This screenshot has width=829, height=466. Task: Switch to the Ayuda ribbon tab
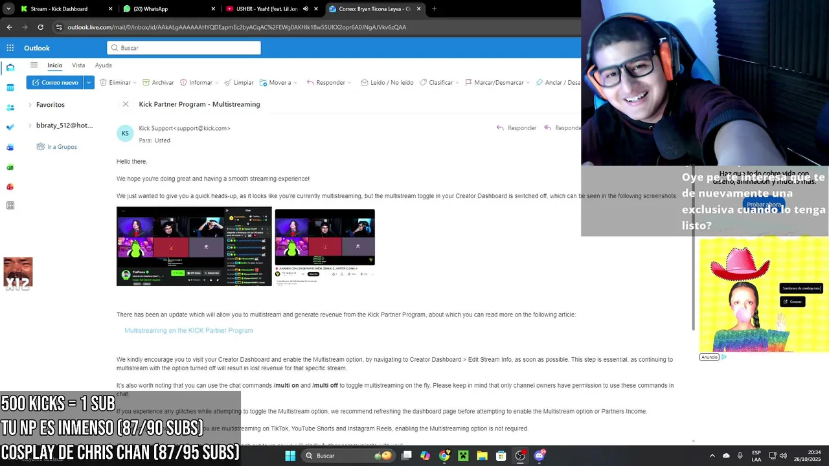[x=104, y=65]
